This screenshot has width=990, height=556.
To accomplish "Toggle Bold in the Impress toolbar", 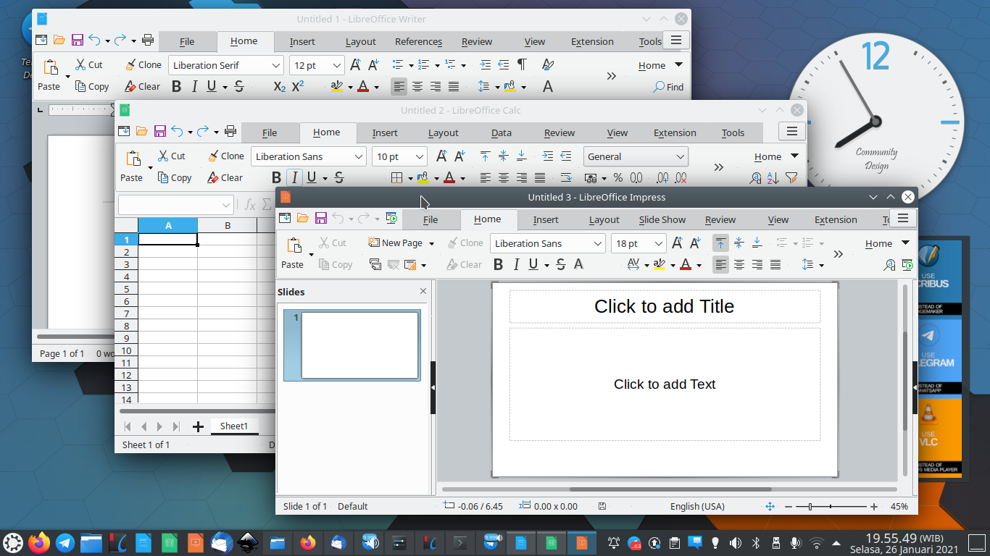I will click(x=498, y=265).
